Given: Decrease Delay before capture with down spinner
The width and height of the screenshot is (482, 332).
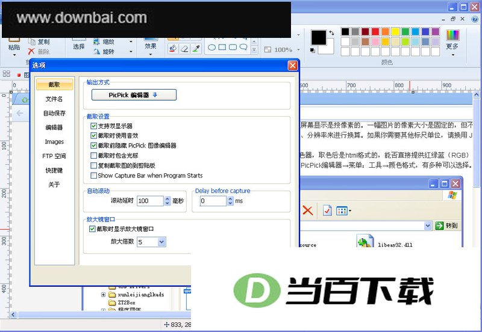Looking at the screenshot, I should coord(230,203).
